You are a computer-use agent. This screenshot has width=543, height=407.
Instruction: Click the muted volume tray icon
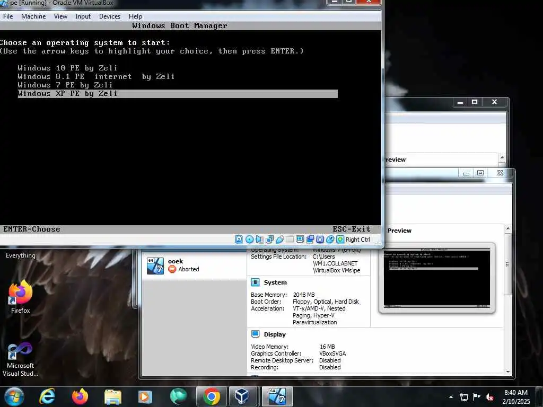tap(489, 397)
